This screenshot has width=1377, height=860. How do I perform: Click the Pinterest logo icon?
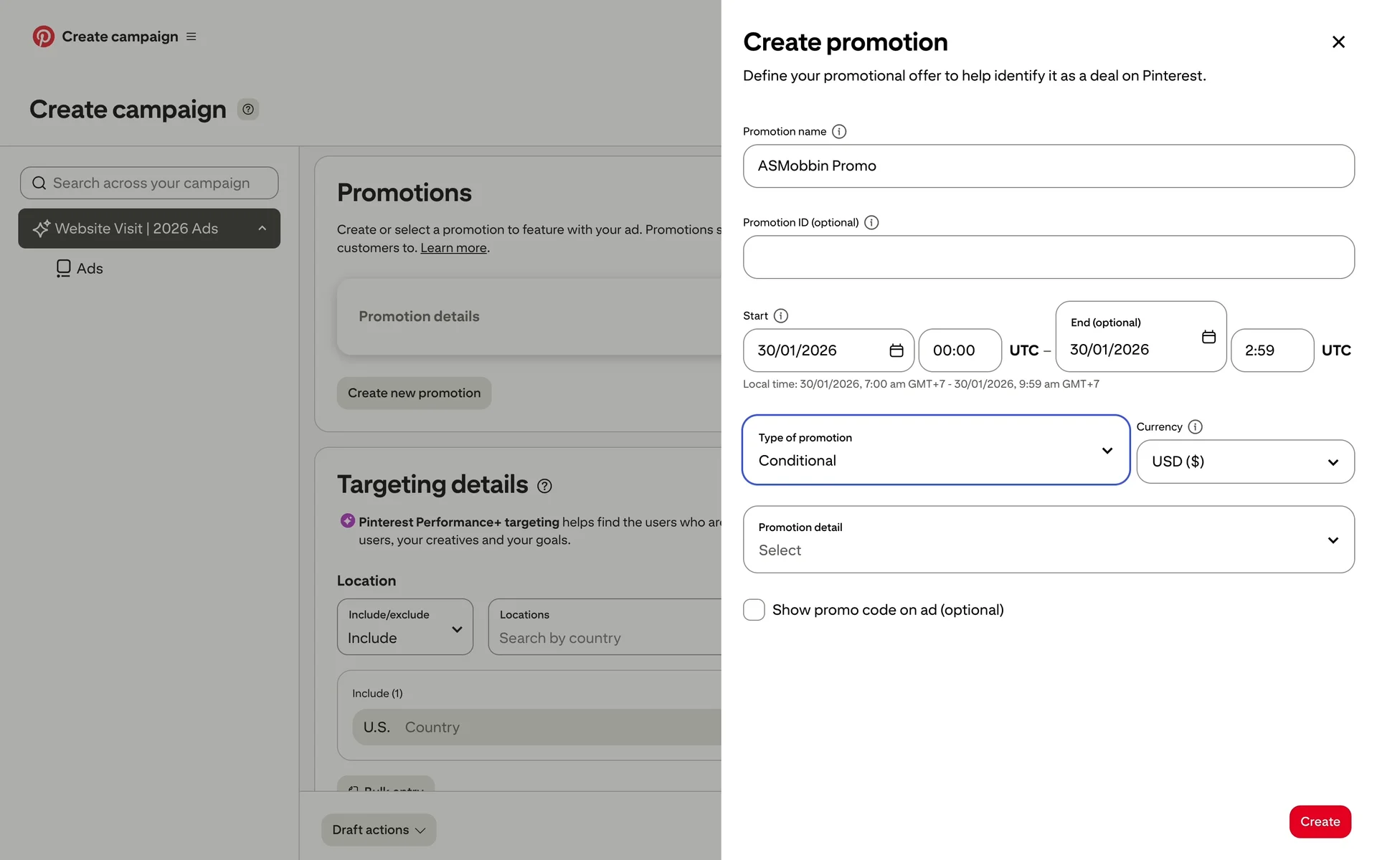[43, 37]
